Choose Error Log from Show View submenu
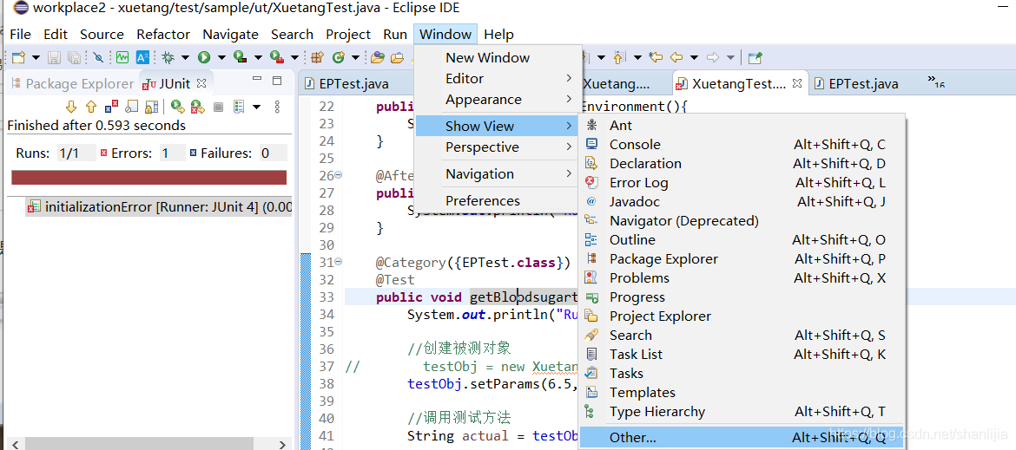Image resolution: width=1016 pixels, height=450 pixels. point(741,182)
